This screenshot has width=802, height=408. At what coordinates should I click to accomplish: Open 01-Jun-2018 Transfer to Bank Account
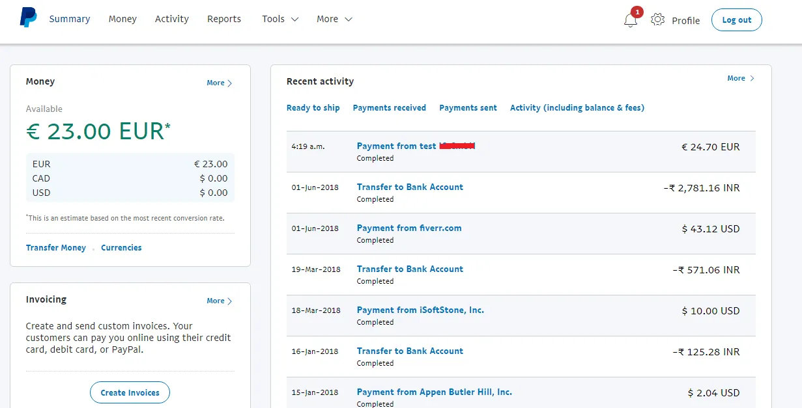click(410, 187)
